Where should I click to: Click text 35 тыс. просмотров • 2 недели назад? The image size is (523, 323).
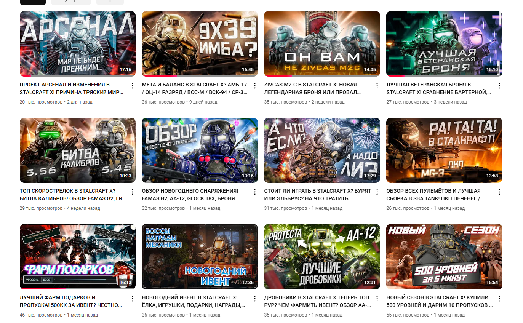(x=304, y=102)
